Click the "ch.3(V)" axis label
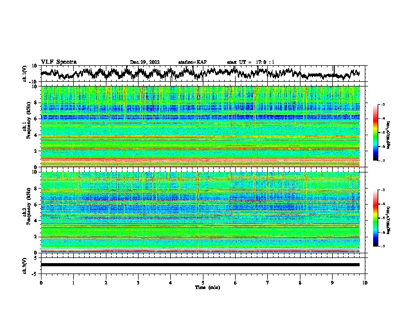 pos(25,266)
